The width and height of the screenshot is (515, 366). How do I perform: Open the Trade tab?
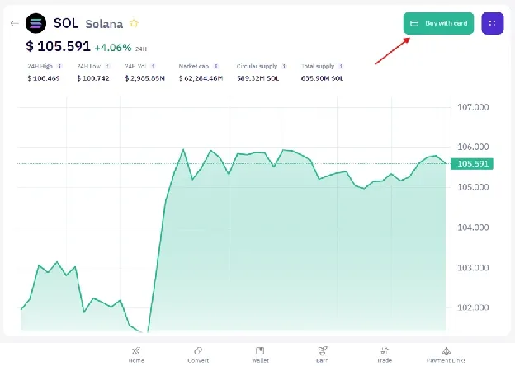[x=385, y=354]
